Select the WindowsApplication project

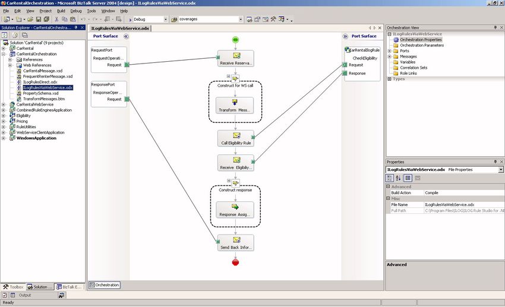click(x=36, y=138)
